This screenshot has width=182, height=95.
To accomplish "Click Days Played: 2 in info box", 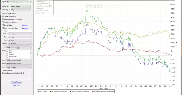I will (40, 8).
